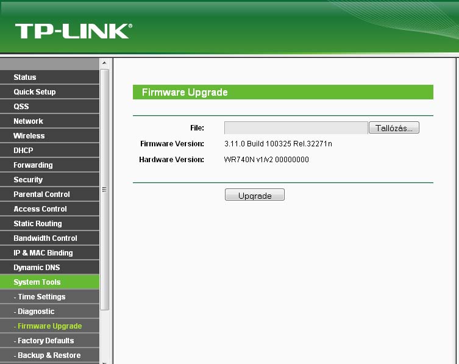Open the Wireless settings menu
Viewport: 459px width, 364px height.
(x=49, y=135)
